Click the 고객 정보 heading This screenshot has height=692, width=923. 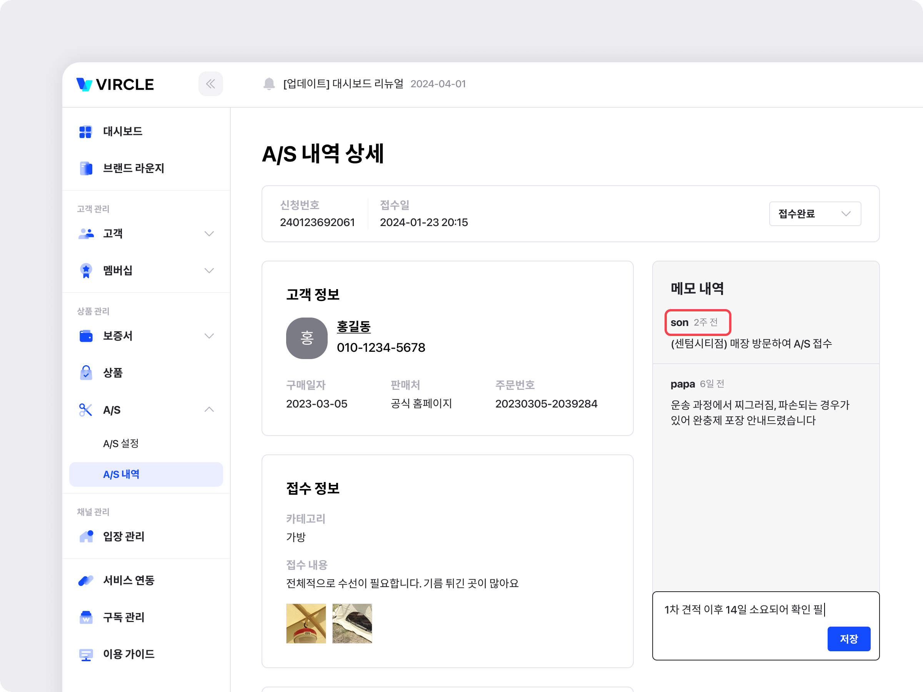[313, 294]
